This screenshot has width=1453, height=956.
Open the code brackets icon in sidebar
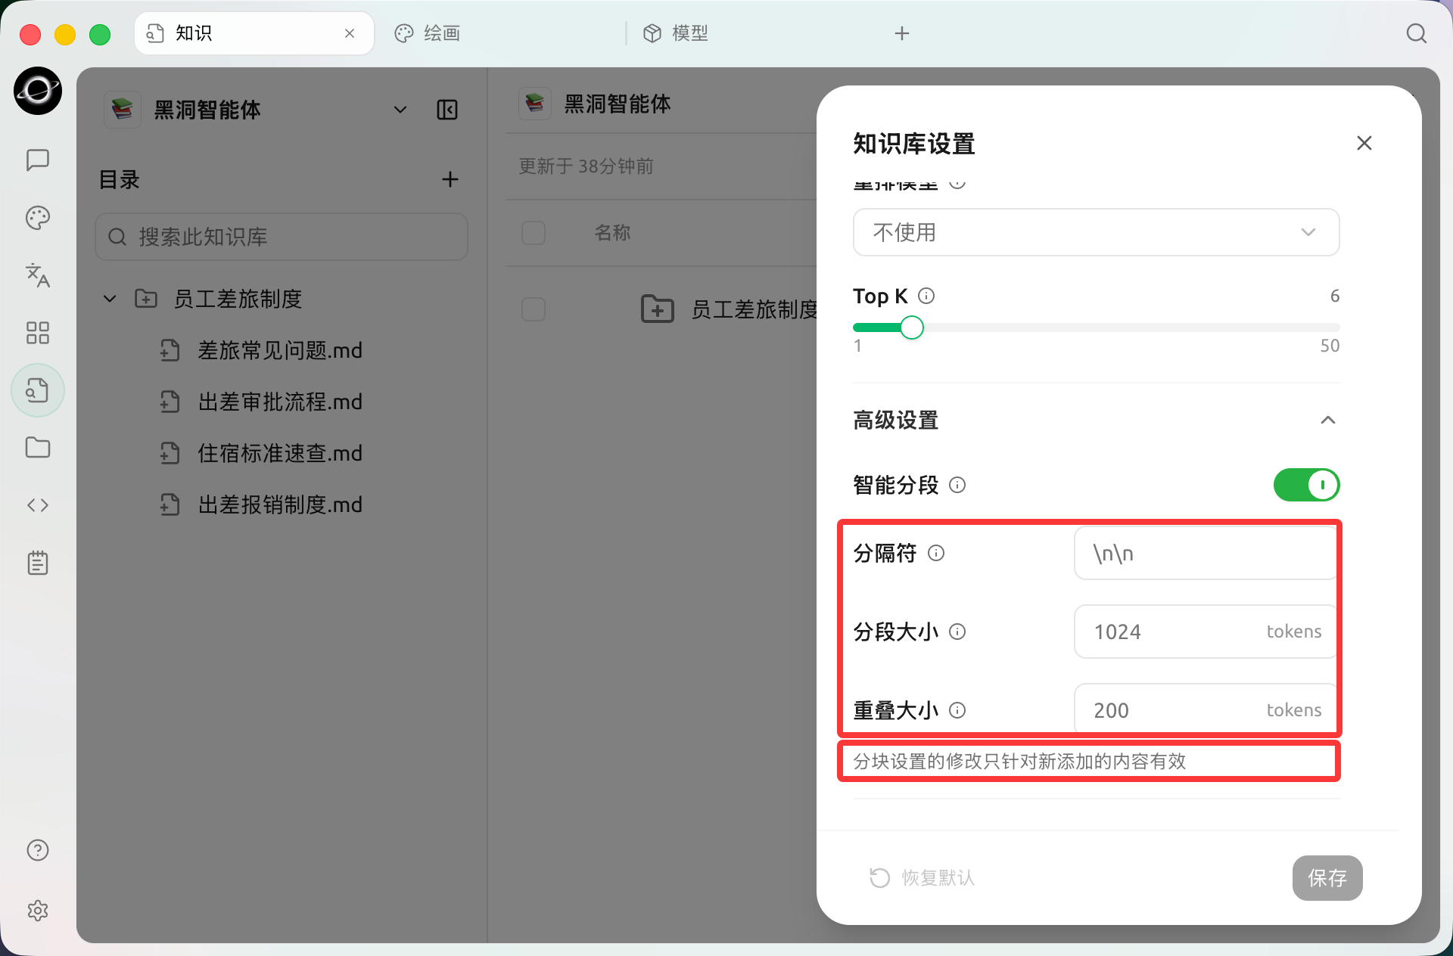coord(38,505)
